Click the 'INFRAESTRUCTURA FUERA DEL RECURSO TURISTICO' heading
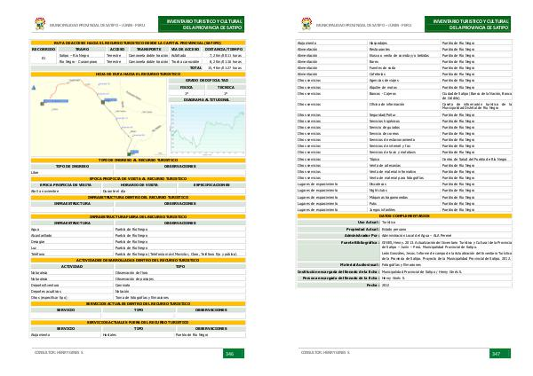This screenshot has width=533, height=376. coord(138,216)
